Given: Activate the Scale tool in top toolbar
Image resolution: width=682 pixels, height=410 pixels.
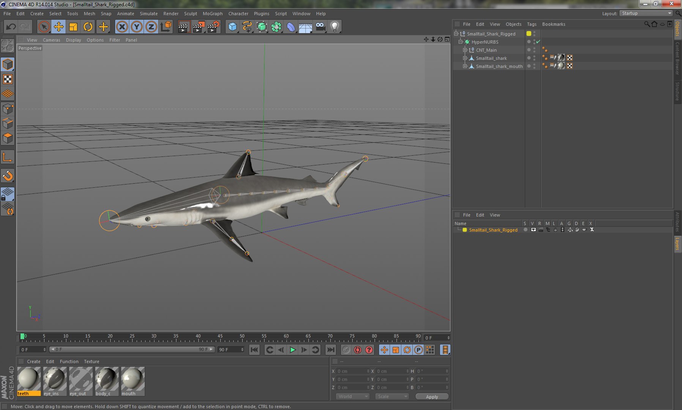Looking at the screenshot, I should click(x=73, y=27).
